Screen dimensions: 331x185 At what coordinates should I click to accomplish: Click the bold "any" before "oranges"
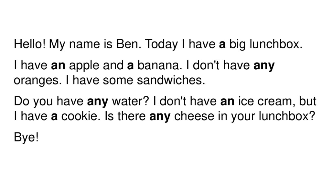point(264,66)
